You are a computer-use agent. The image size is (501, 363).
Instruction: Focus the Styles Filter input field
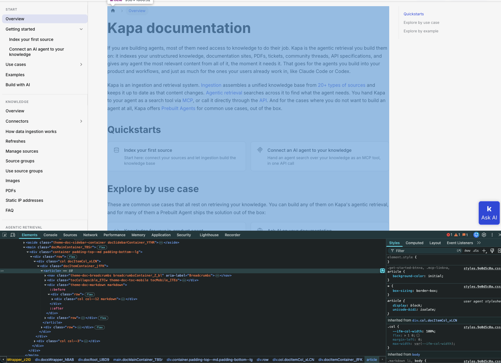tap(425, 251)
